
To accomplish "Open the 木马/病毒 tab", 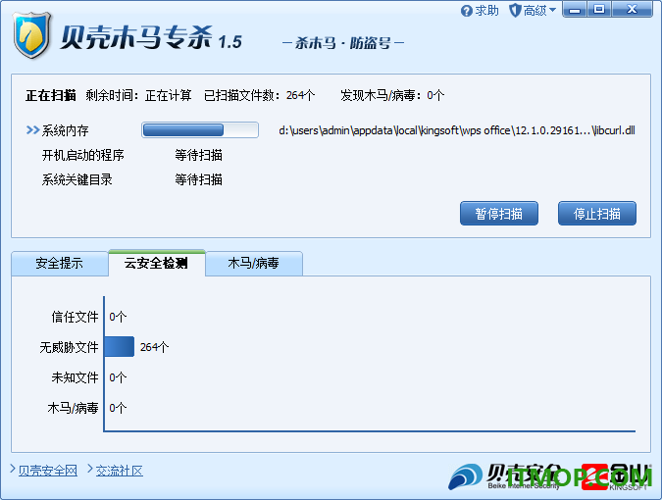I will pyautogui.click(x=253, y=264).
